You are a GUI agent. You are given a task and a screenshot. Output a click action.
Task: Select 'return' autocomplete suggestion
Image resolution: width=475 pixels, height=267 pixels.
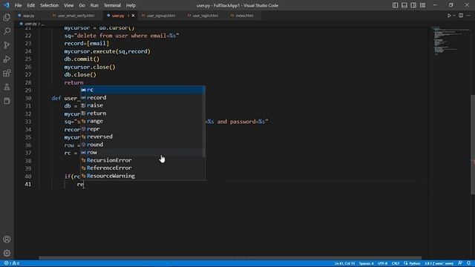point(142,113)
